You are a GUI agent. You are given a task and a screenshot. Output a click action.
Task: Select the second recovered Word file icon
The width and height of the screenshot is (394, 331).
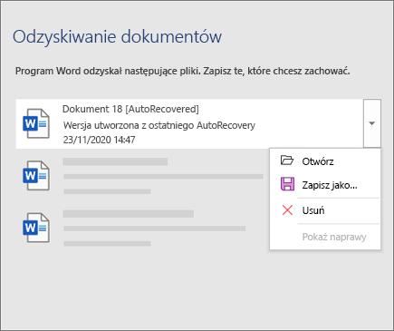pos(36,176)
